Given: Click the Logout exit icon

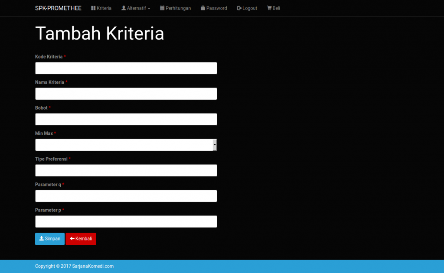Looking at the screenshot, I should click(x=239, y=8).
